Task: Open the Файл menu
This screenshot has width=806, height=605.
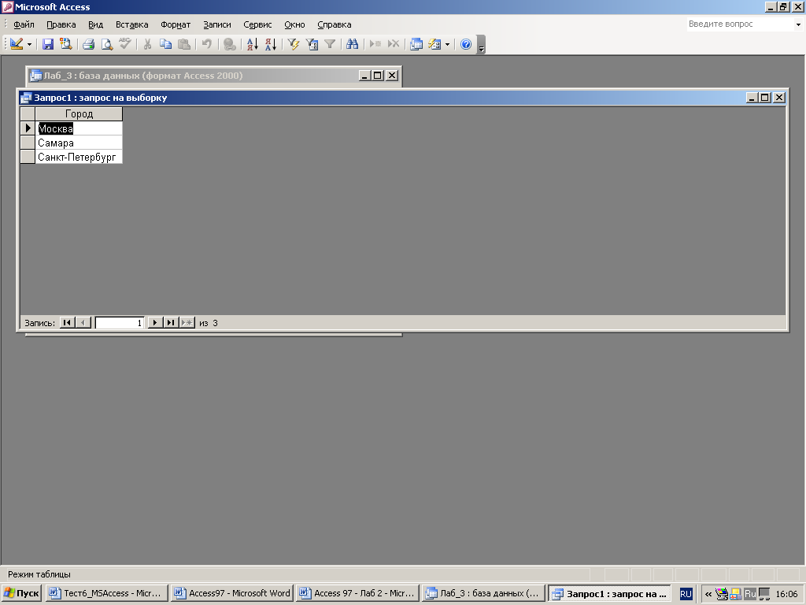Action: pos(24,24)
